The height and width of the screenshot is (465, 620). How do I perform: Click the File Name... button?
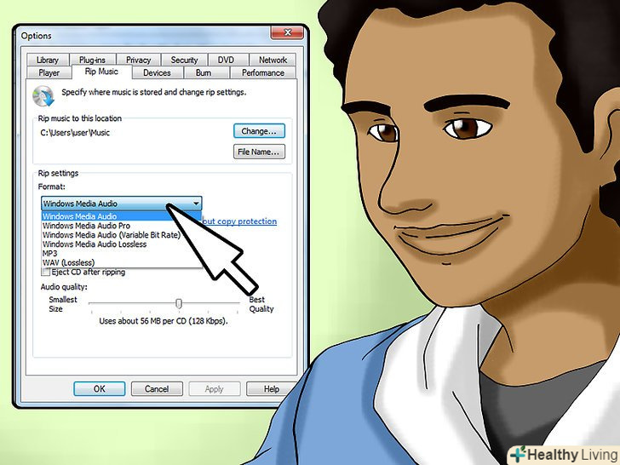coord(259,152)
